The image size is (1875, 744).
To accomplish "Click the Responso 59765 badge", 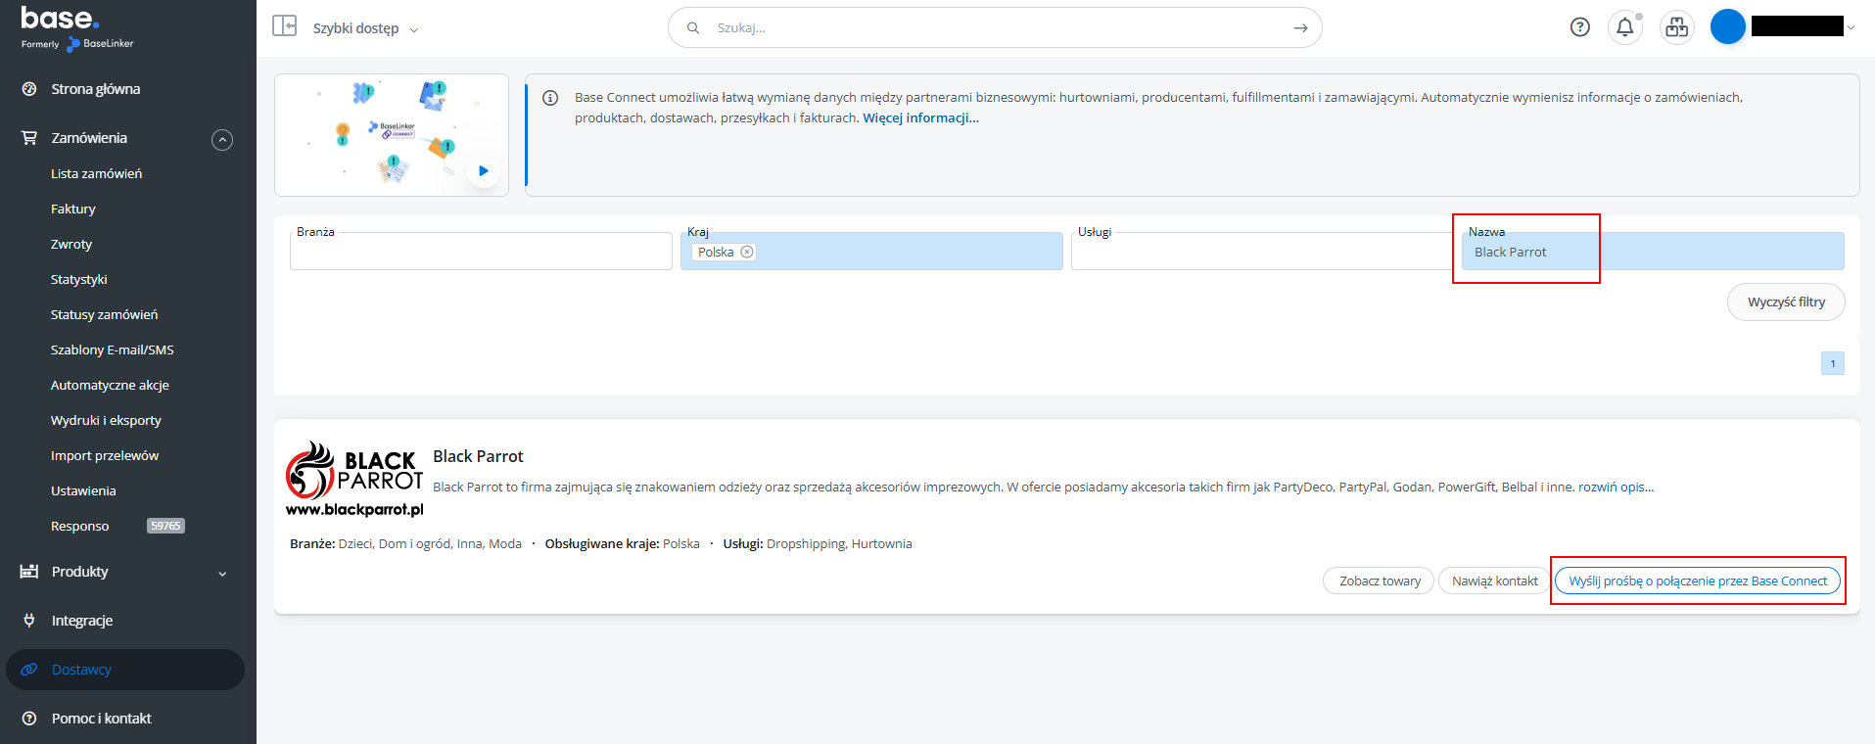I will [x=165, y=526].
